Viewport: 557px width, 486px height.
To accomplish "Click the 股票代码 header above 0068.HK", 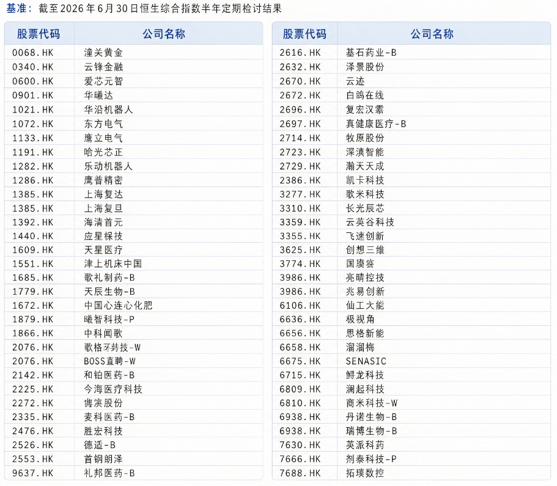I will [39, 34].
